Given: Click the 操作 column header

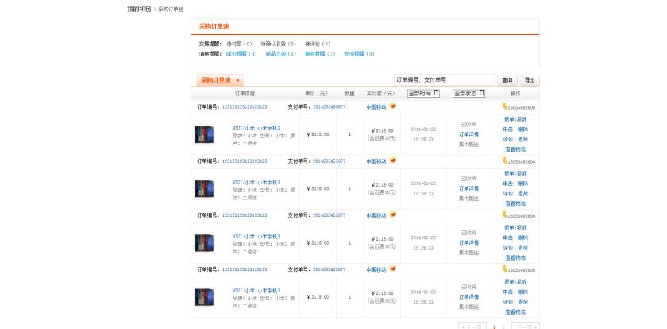Looking at the screenshot, I should click(x=515, y=94).
